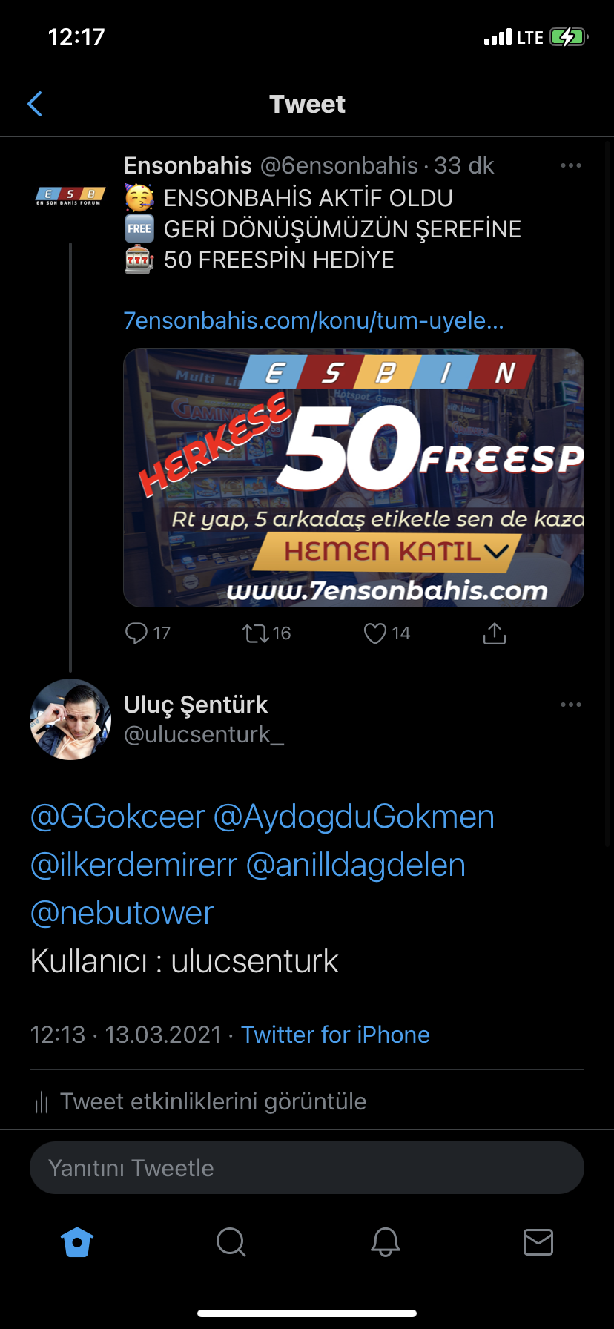Open Search tab in bottom bar
This screenshot has width=614, height=1329.
point(231,1241)
